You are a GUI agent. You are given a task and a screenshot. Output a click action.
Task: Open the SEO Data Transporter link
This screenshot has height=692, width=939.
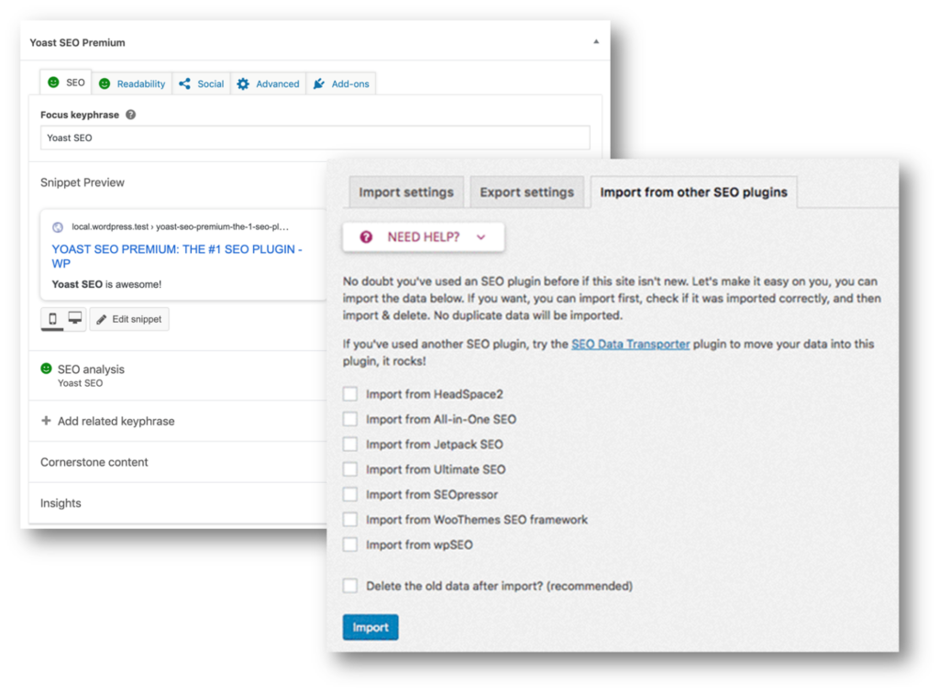click(630, 345)
